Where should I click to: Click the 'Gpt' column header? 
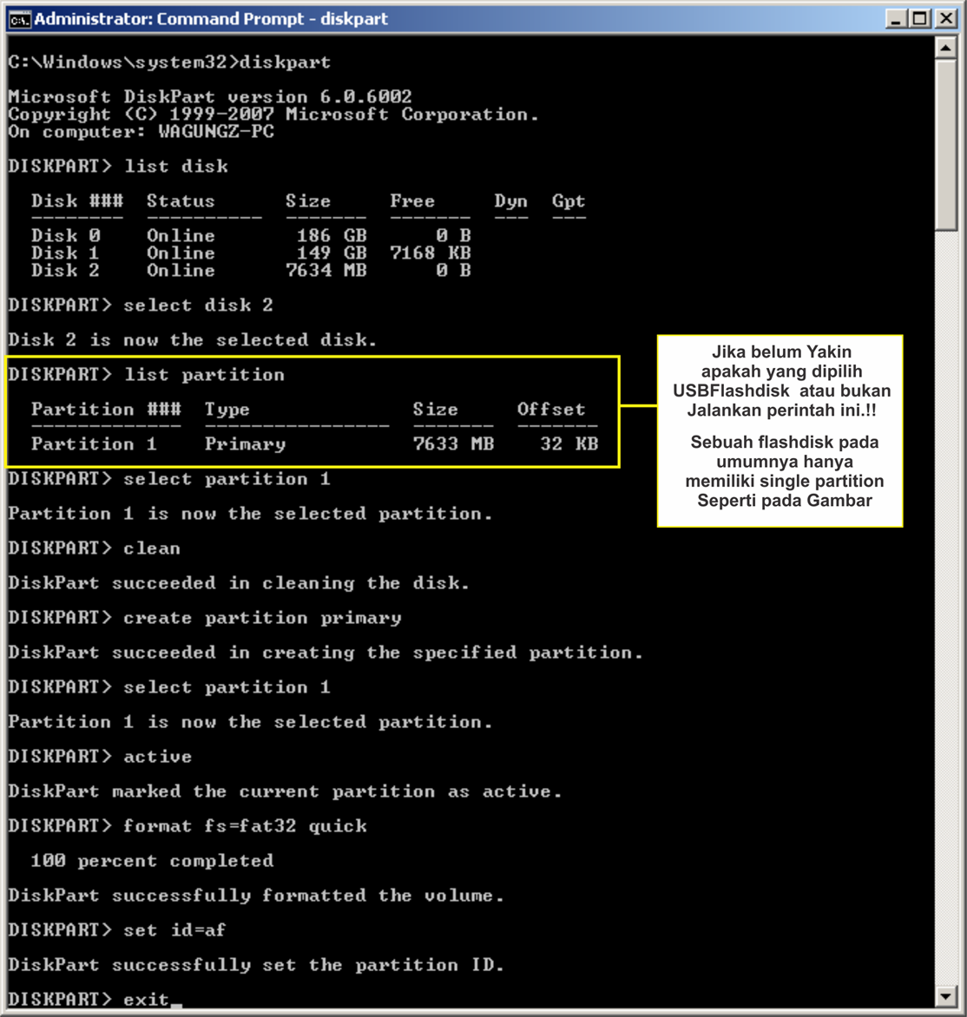click(x=569, y=201)
